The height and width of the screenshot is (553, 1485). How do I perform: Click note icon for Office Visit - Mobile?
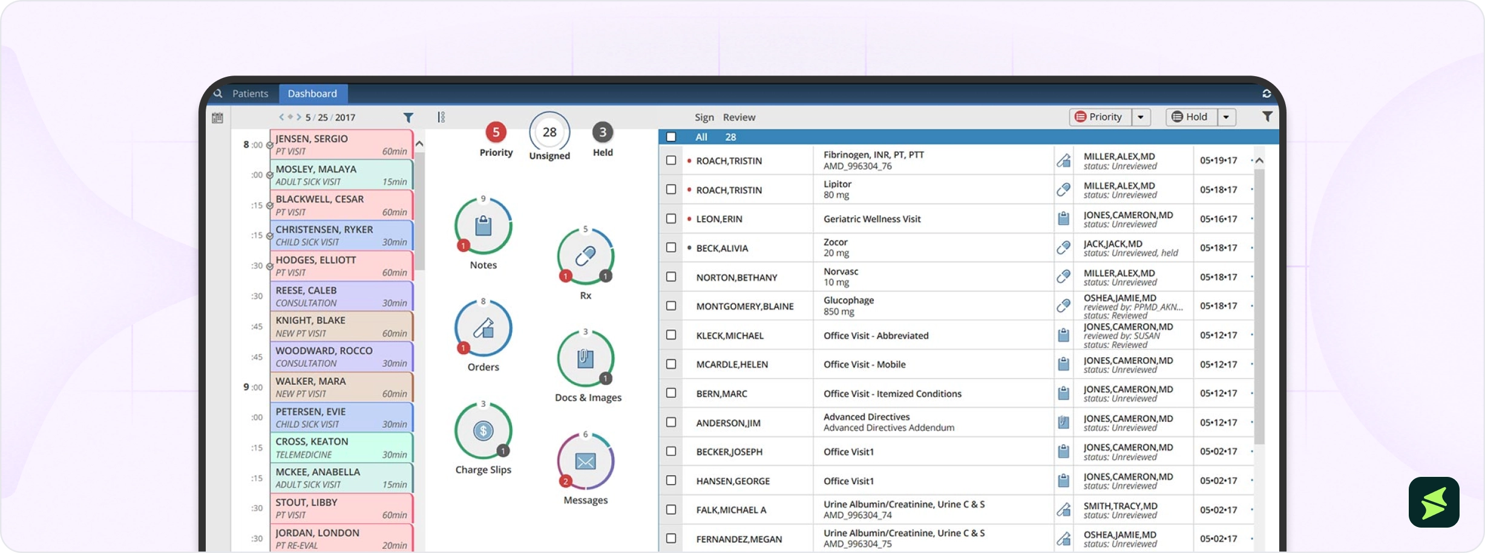point(1063,364)
